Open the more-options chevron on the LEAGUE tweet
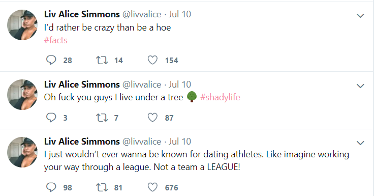The image size is (374, 196). point(360,143)
